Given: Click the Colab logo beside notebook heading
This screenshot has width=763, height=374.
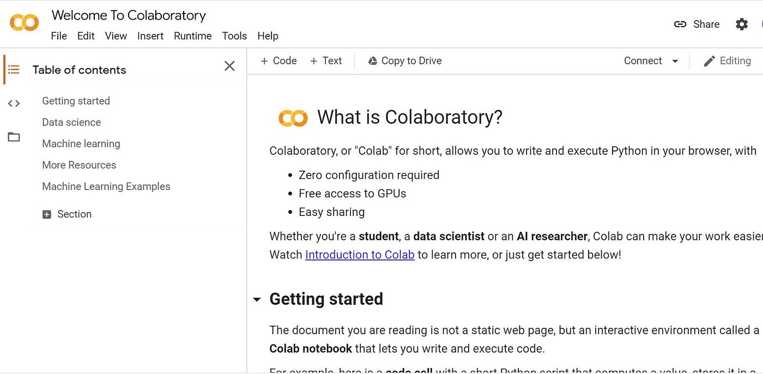Looking at the screenshot, I should coord(293,118).
